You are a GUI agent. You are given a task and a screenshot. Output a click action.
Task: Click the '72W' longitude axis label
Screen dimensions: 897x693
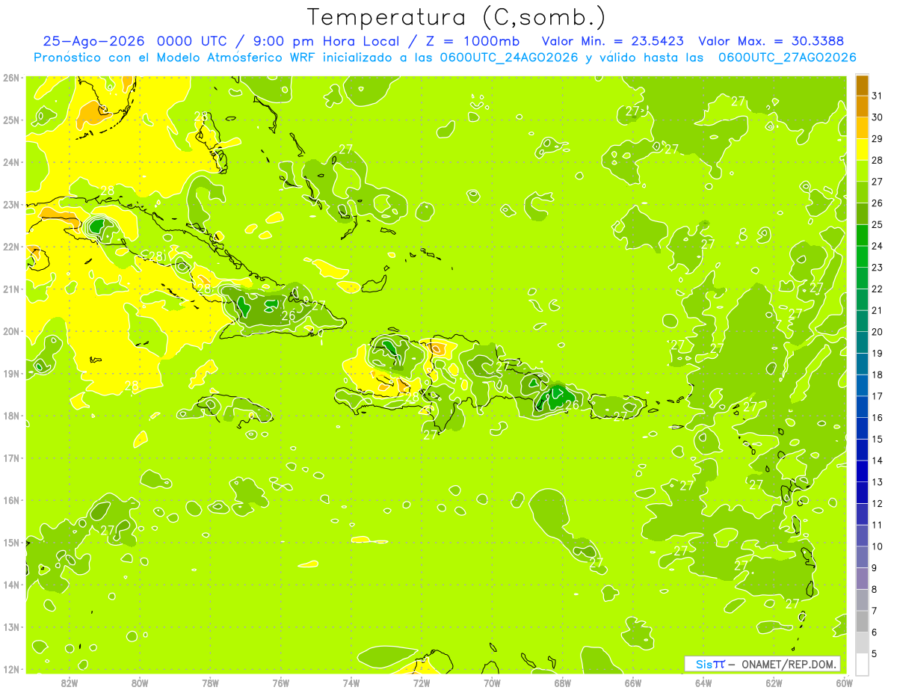[x=422, y=683]
